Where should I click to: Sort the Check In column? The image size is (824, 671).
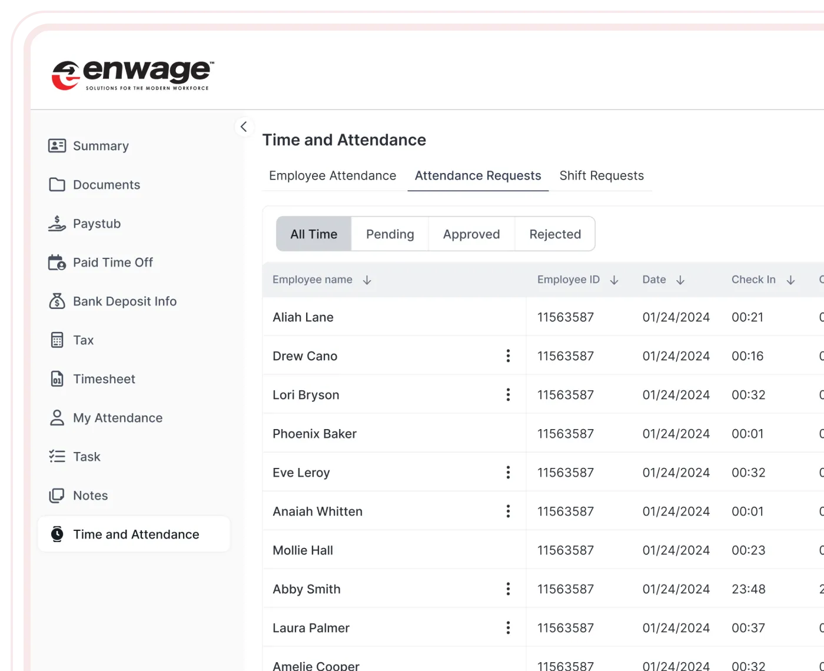point(790,280)
